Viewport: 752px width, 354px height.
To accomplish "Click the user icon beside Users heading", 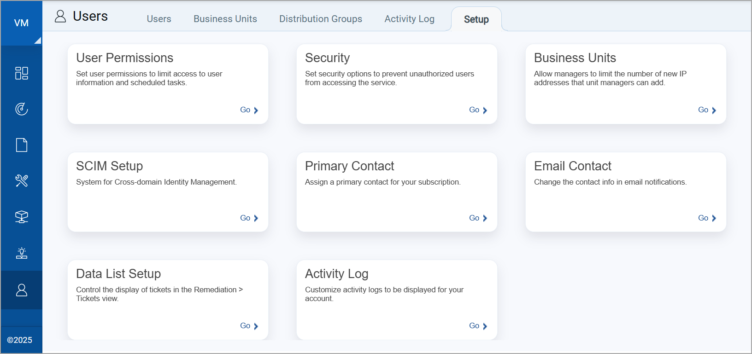I will tap(60, 17).
